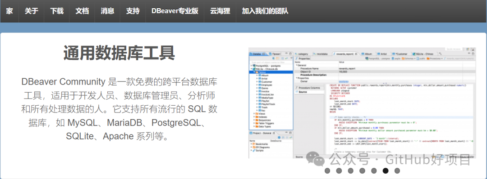The height and width of the screenshot is (179, 487).
Task: Select the 消息 navigation item
Action: 107,11
